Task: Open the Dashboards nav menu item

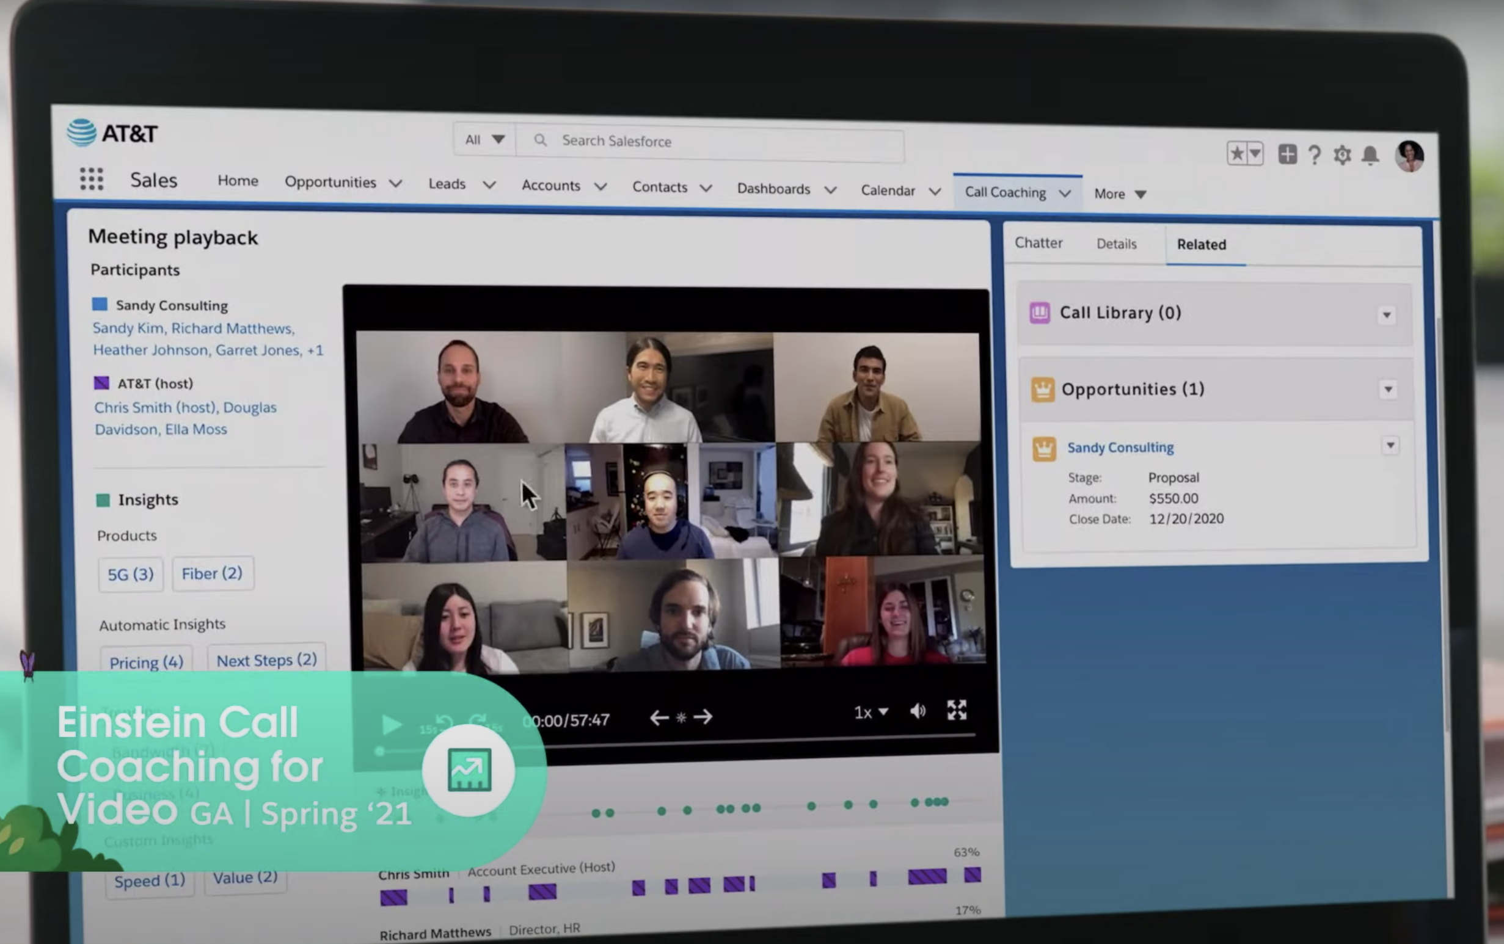Action: pyautogui.click(x=773, y=189)
